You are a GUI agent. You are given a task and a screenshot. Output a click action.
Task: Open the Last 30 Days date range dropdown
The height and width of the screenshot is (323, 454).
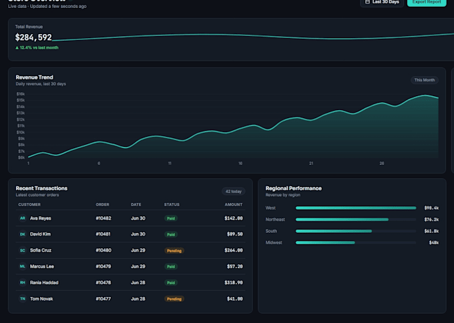point(382,2)
